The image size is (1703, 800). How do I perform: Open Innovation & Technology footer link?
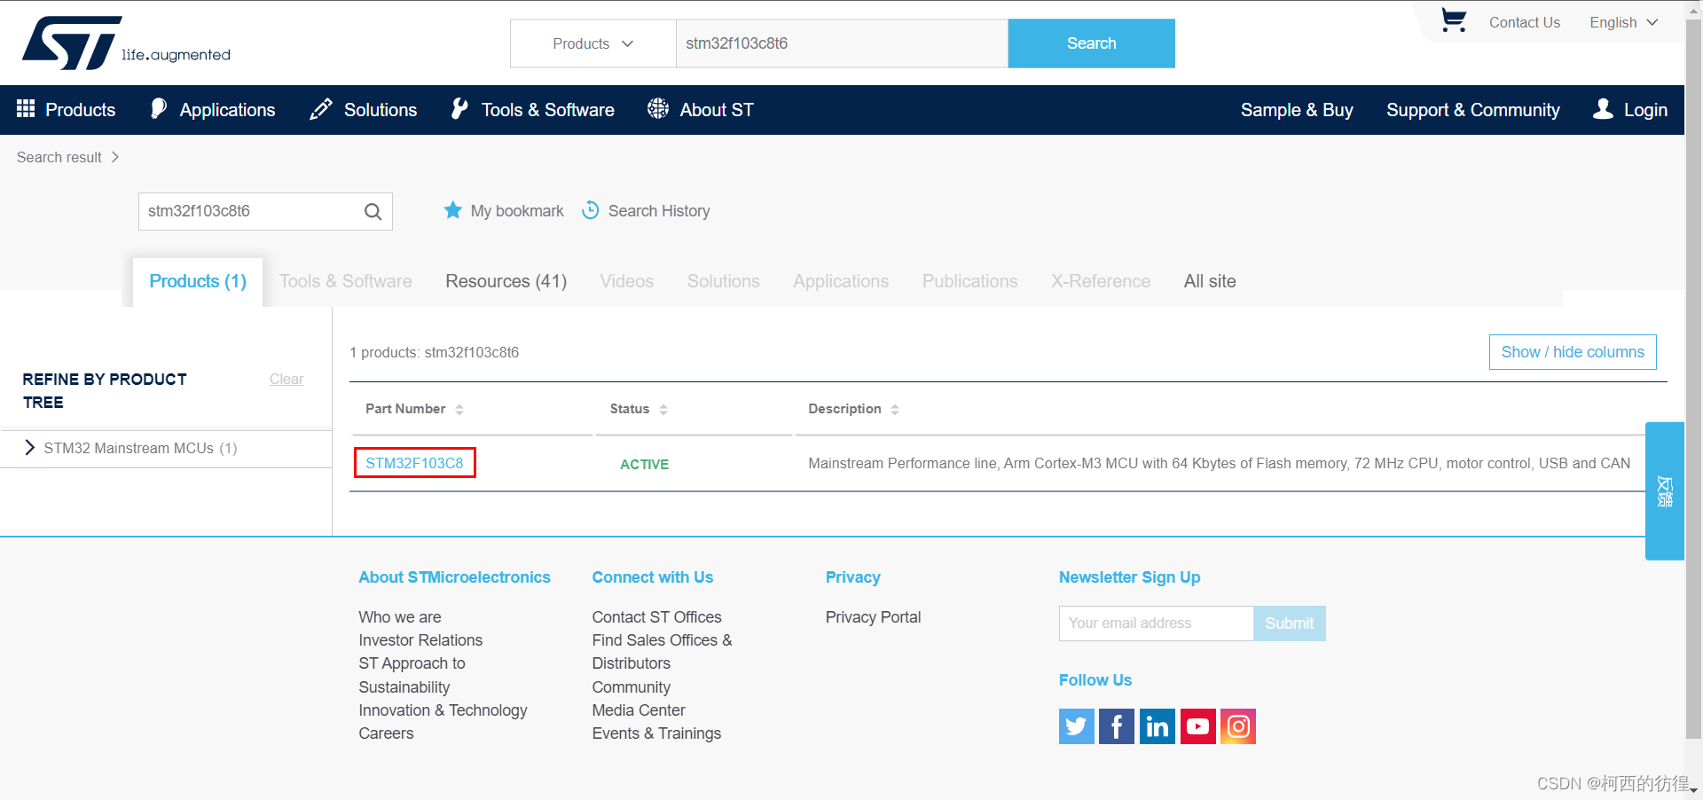point(443,710)
